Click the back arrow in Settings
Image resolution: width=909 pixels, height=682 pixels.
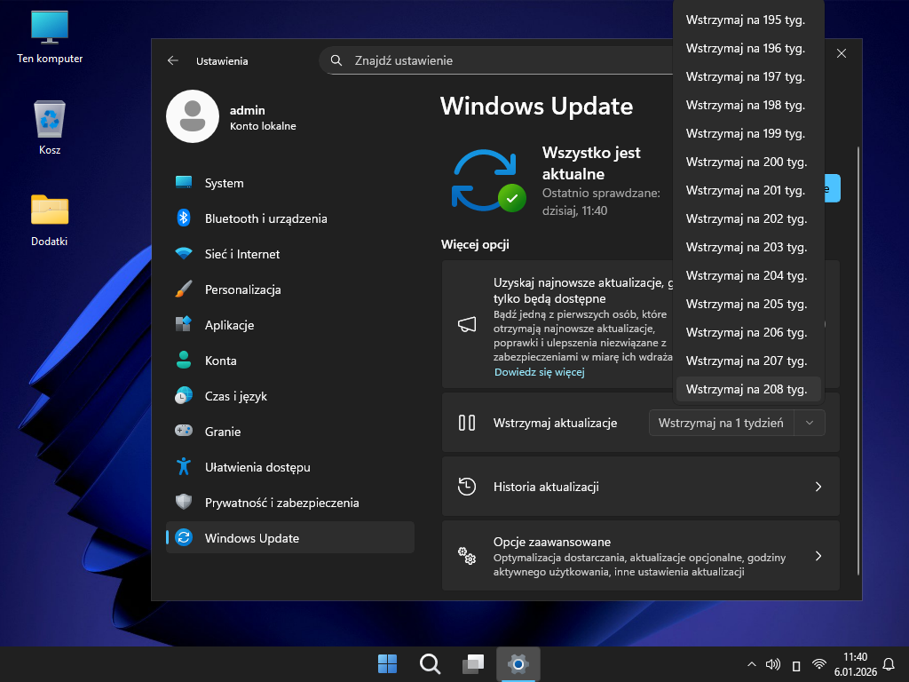173,61
